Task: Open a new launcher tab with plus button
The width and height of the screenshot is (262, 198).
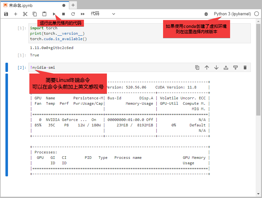Action: pyautogui.click(x=73, y=5)
